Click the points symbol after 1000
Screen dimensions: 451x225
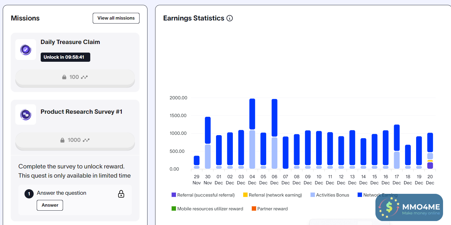tap(86, 140)
